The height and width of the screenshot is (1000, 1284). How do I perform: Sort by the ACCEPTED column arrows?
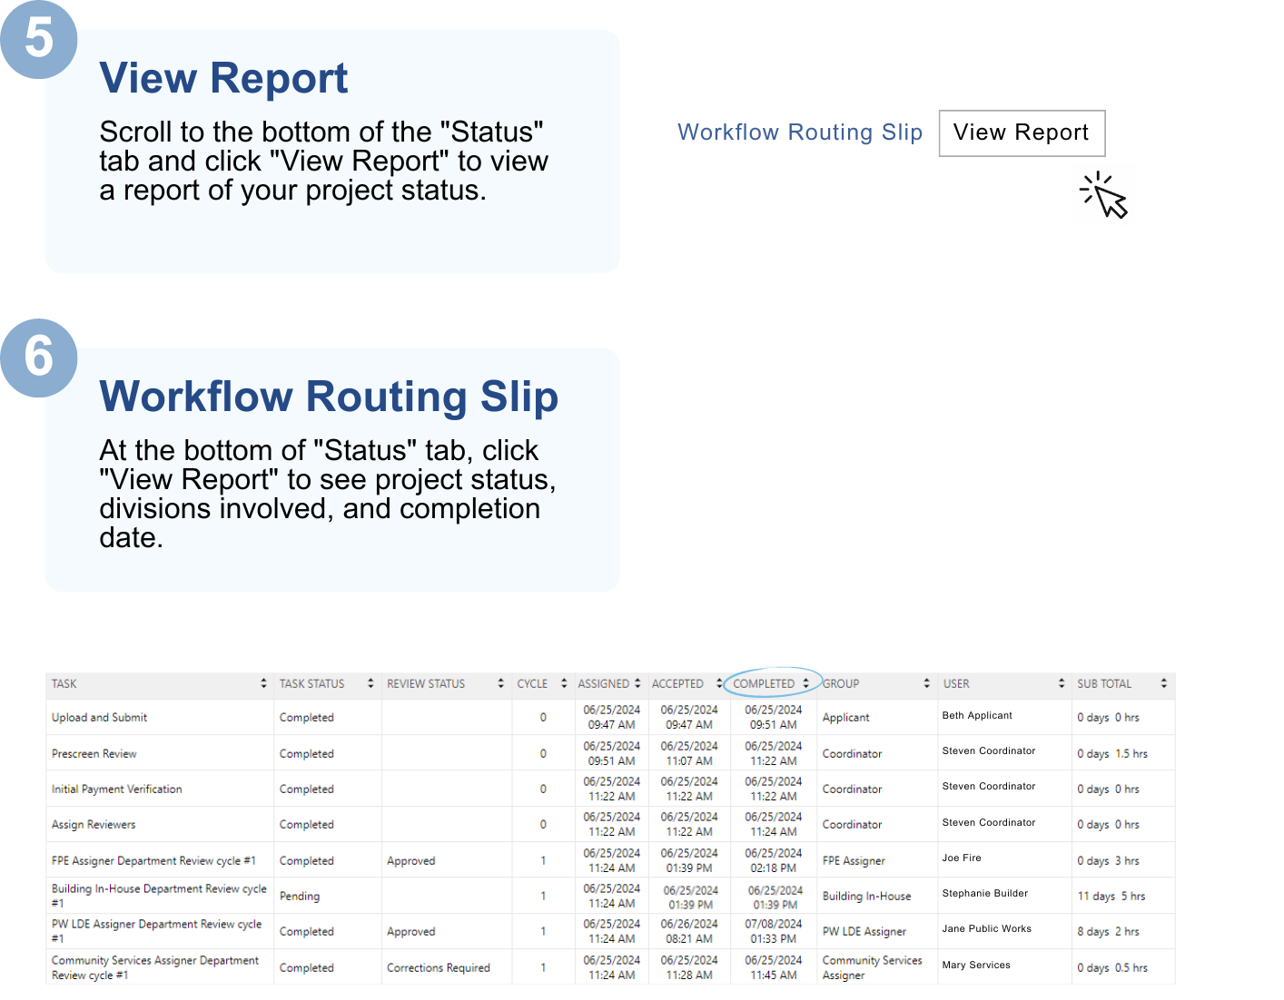coord(719,683)
